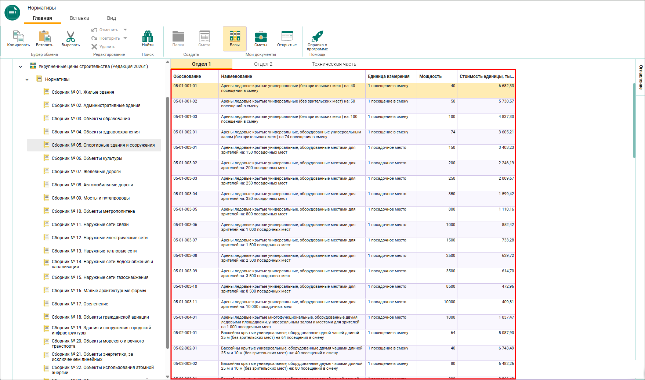Viewport: 645px width, 380px height.
Task: Click the Копировать (Copy) icon
Action: pyautogui.click(x=18, y=36)
